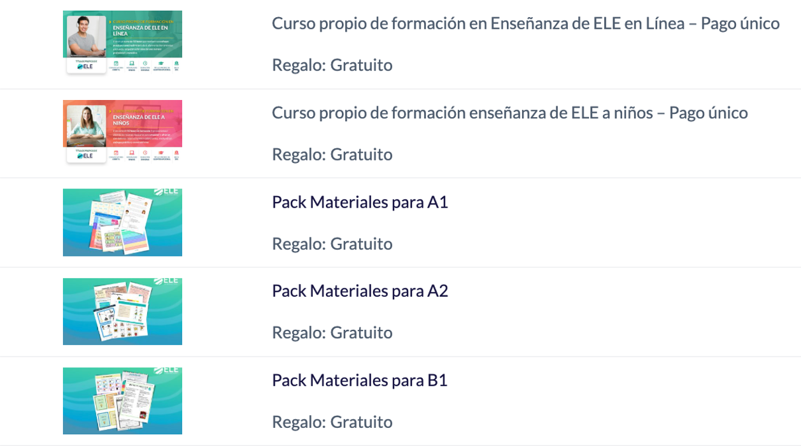The image size is (801, 447).
Task: Click the graduation cap icon on pink banner
Action: click(x=160, y=153)
